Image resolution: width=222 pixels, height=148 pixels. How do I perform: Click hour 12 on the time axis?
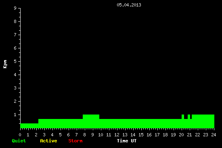[117, 135]
